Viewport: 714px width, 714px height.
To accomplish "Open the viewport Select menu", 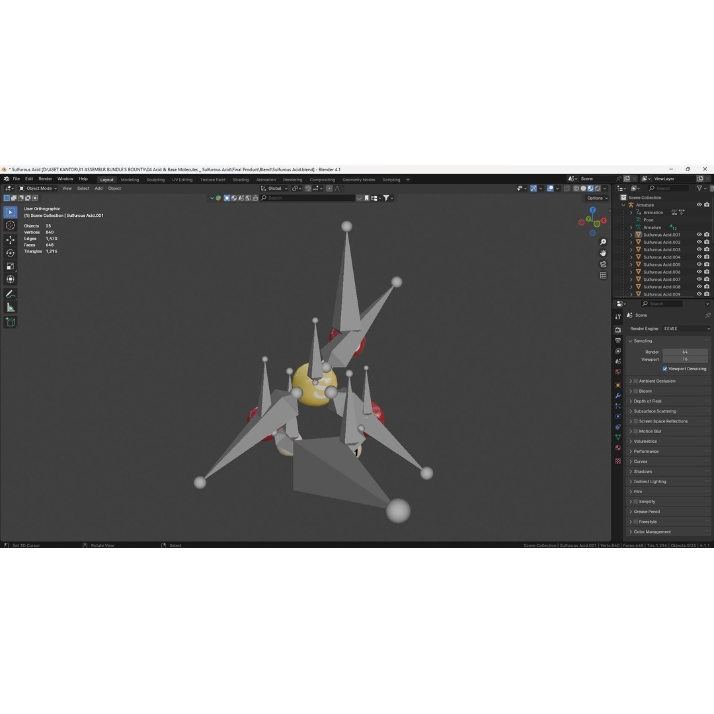I will point(83,188).
